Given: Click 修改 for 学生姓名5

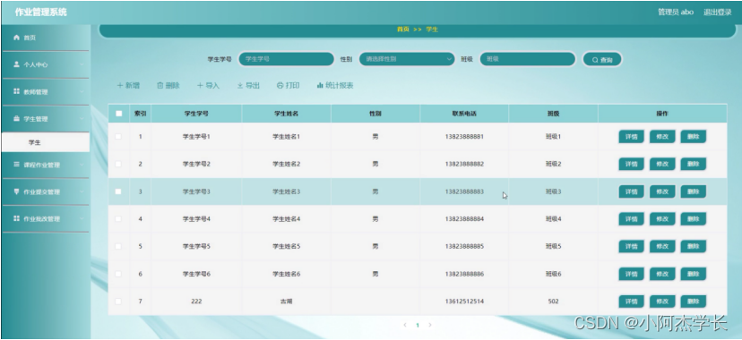Looking at the screenshot, I should 662,247.
